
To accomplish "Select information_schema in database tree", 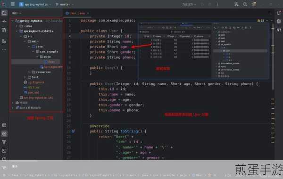I will tap(229, 64).
